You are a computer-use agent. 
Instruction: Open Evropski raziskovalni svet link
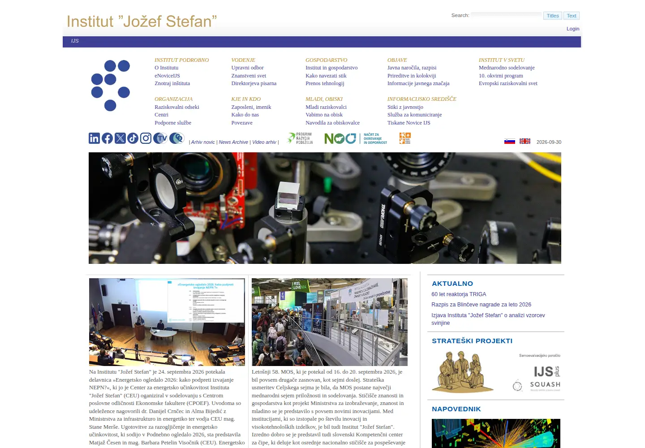coord(508,83)
